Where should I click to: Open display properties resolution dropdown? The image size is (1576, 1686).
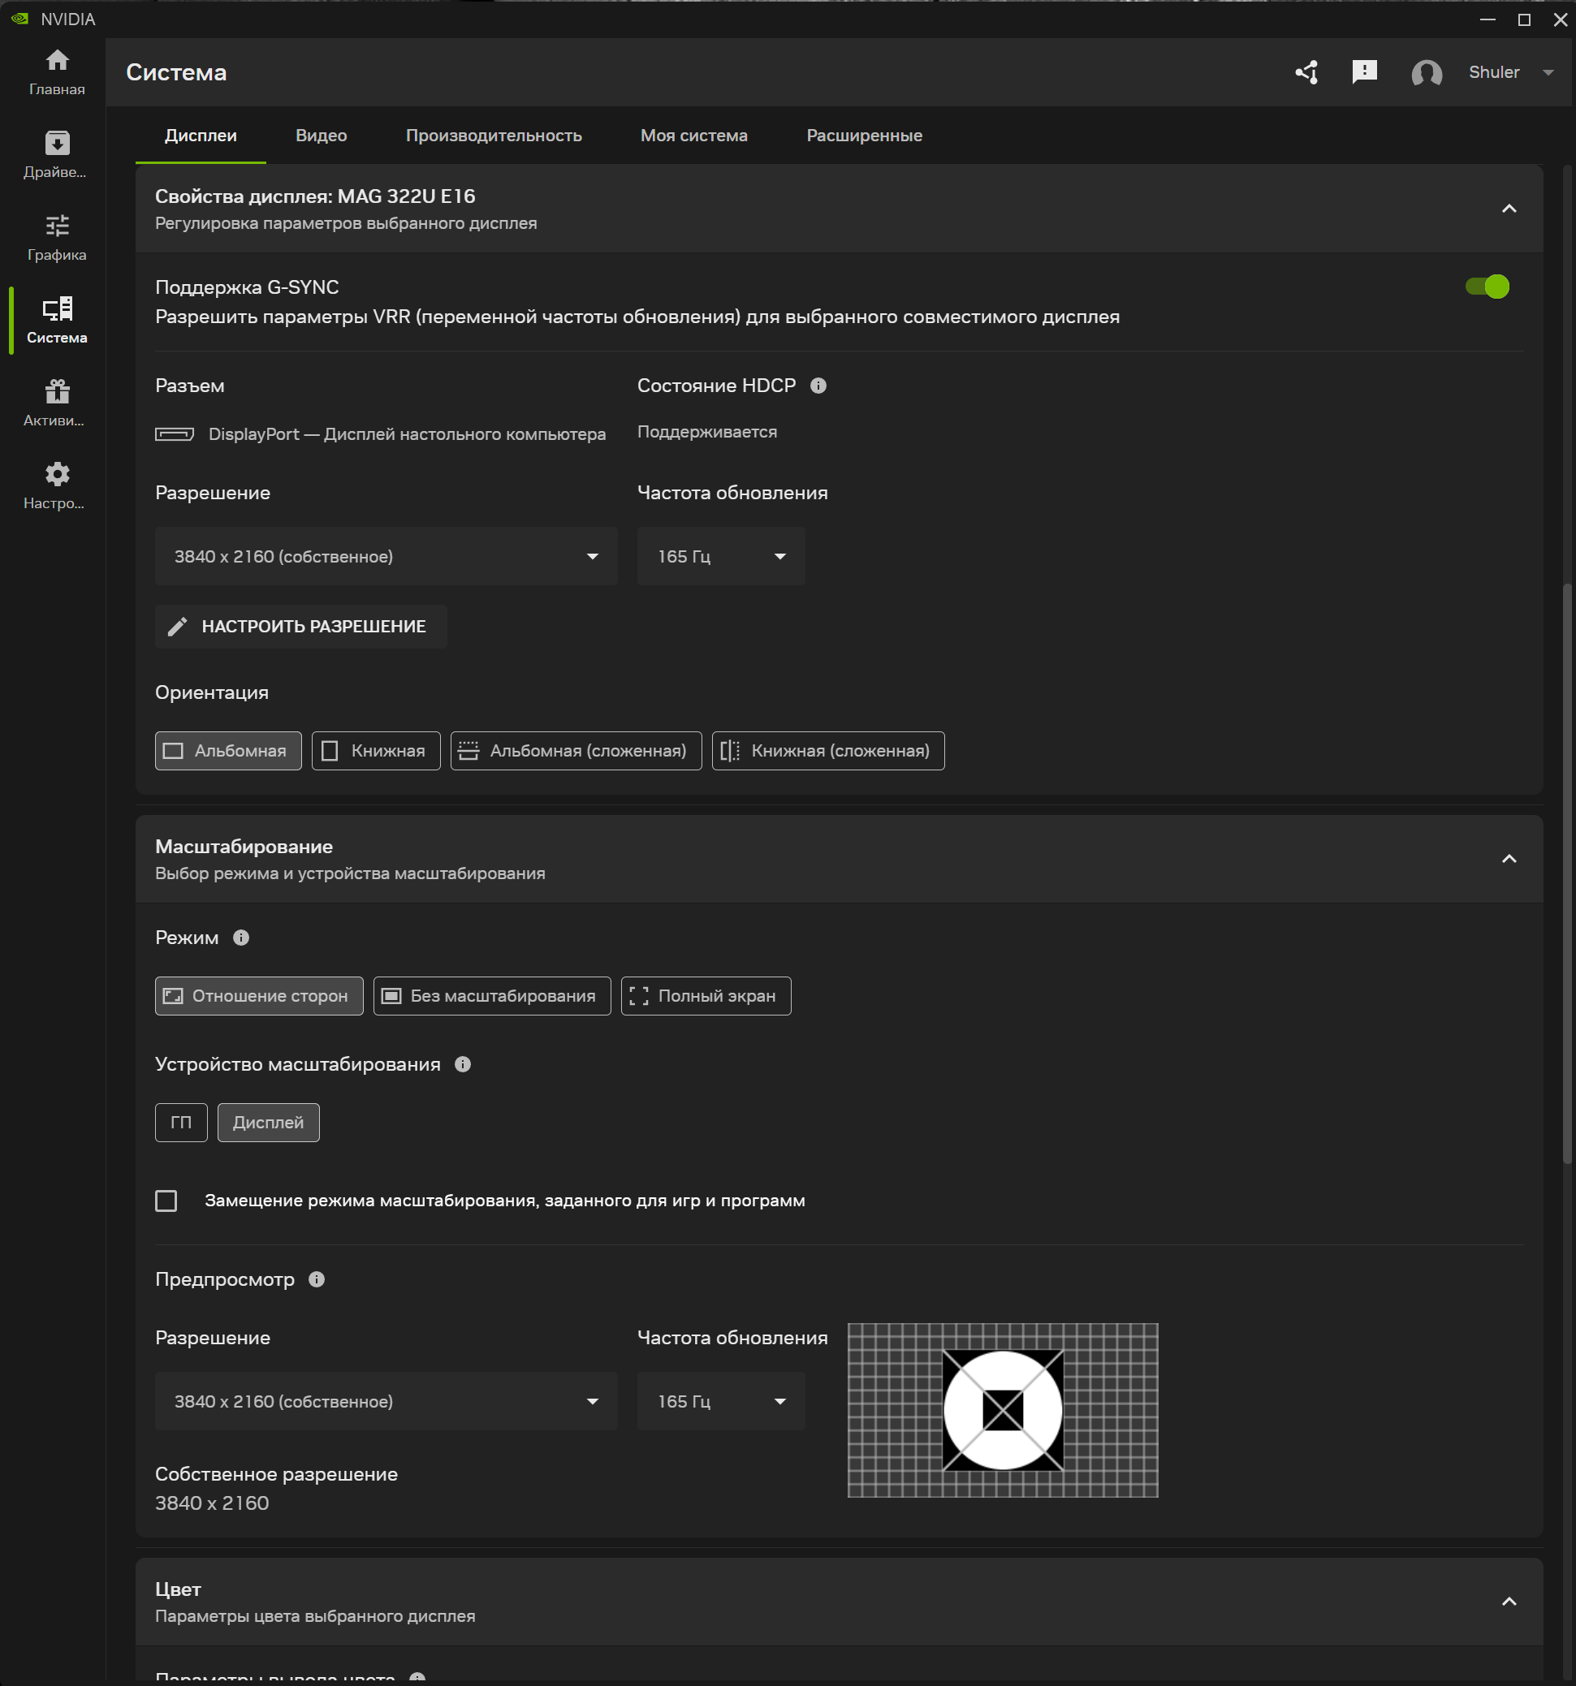coord(386,556)
